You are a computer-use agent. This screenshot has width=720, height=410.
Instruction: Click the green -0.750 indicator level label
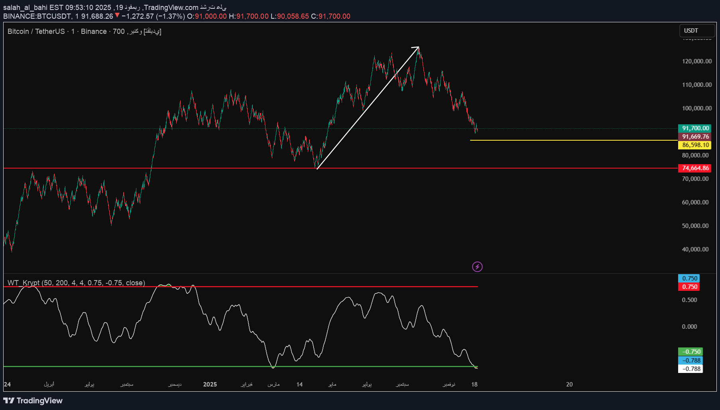(x=690, y=352)
